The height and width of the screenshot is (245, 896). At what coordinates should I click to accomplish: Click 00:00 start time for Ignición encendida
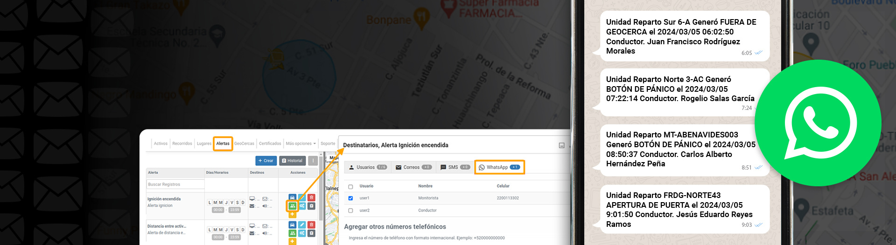pyautogui.click(x=218, y=210)
